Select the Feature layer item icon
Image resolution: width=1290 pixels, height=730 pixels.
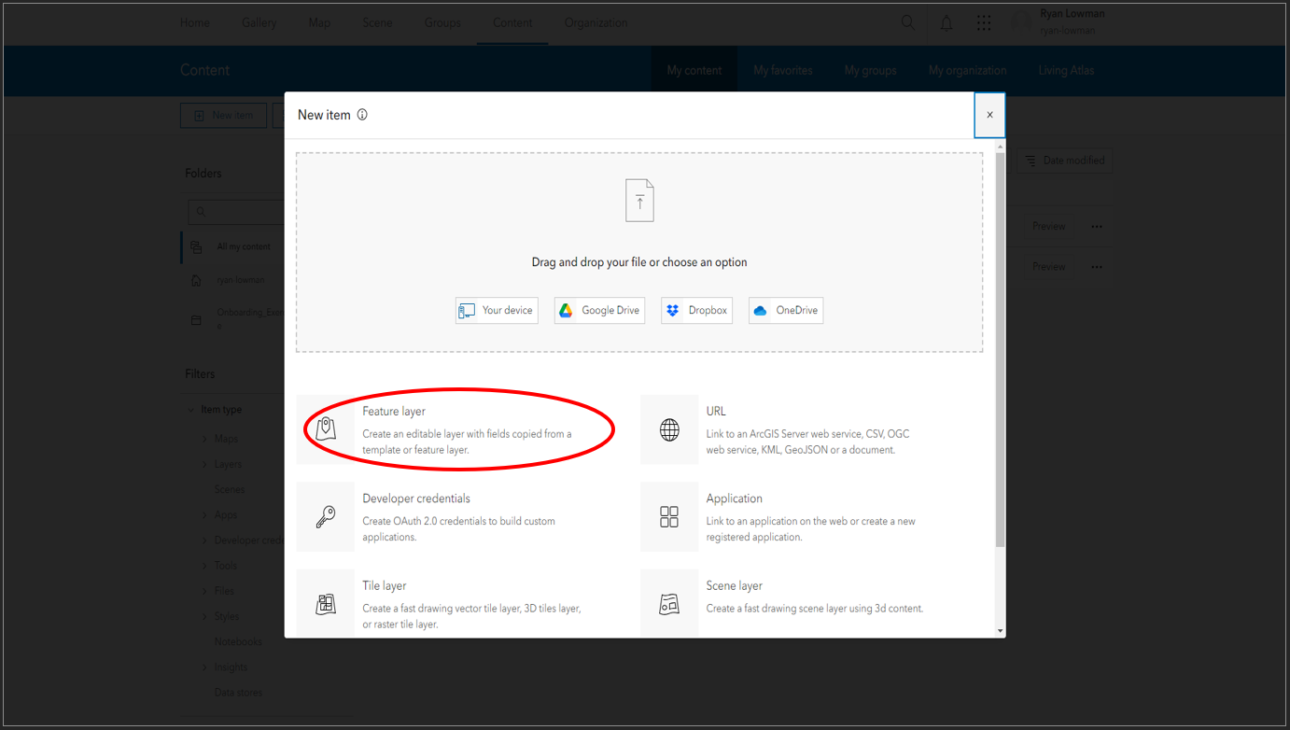tap(325, 428)
